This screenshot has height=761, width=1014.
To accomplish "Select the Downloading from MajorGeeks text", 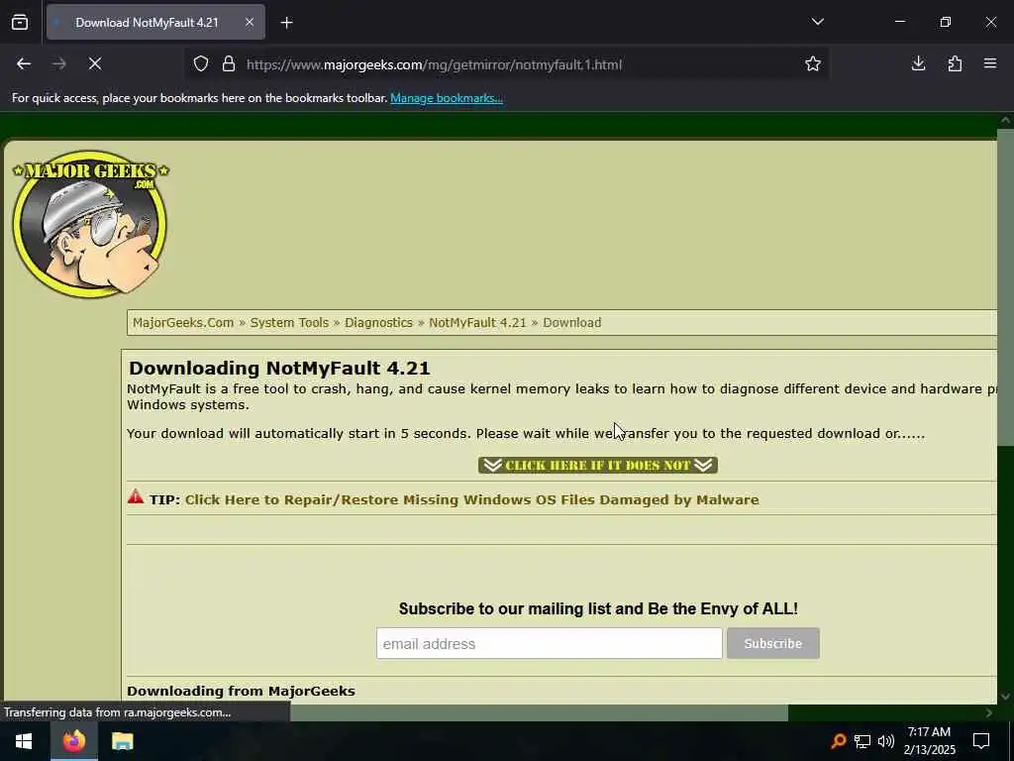I will (x=241, y=691).
